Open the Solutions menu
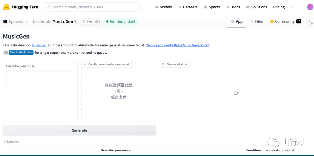 [x=256, y=7]
